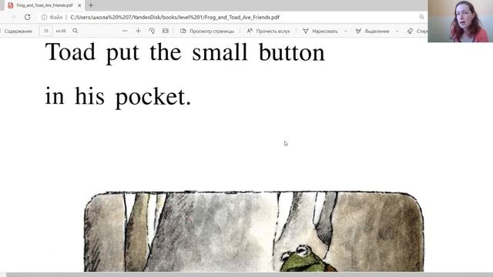Fit the page to width
The height and width of the screenshot is (277, 493).
pos(166,31)
